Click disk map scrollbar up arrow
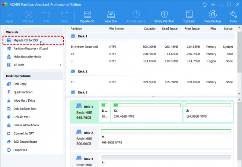 point(239,100)
